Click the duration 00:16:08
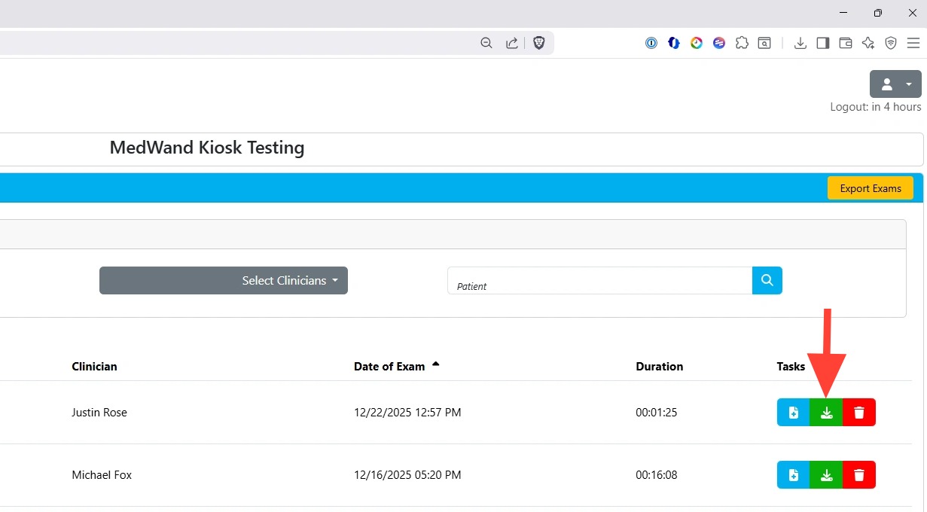The image size is (927, 512). (x=657, y=475)
